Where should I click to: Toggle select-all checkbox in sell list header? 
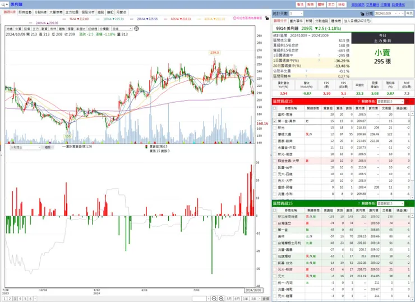pos(274,211)
